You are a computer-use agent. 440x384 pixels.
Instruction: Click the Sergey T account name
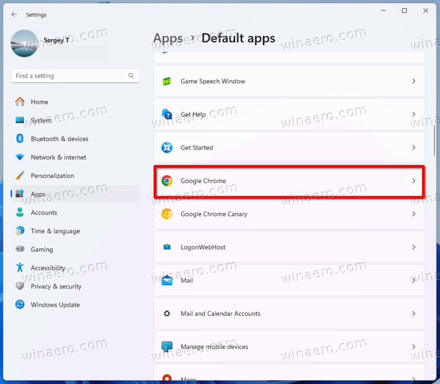(x=56, y=40)
